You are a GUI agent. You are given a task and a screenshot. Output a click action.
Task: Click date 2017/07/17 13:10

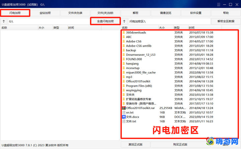tap(201, 104)
